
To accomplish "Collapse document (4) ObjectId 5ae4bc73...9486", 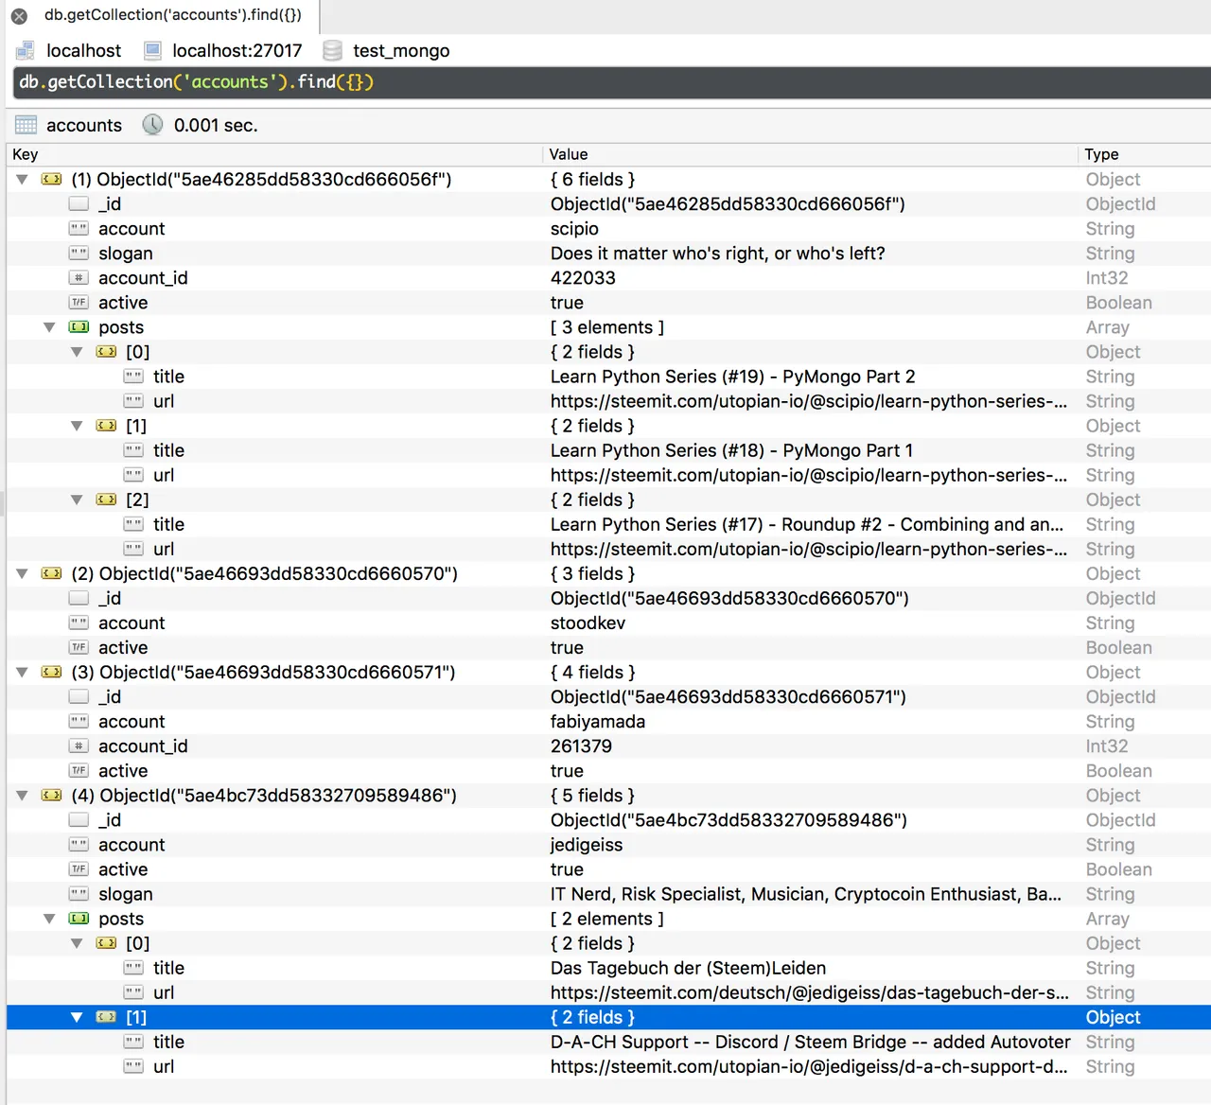I will (x=22, y=796).
